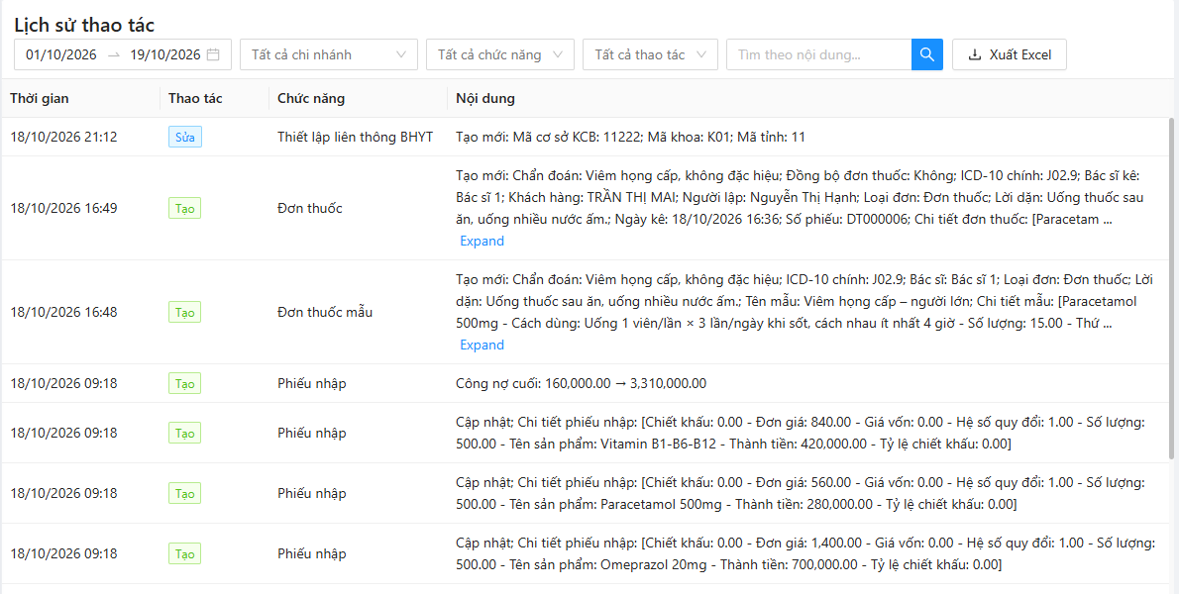Viewport: 1179px width, 594px height.
Task: Export history with Xuất Excel button
Action: tap(1009, 54)
